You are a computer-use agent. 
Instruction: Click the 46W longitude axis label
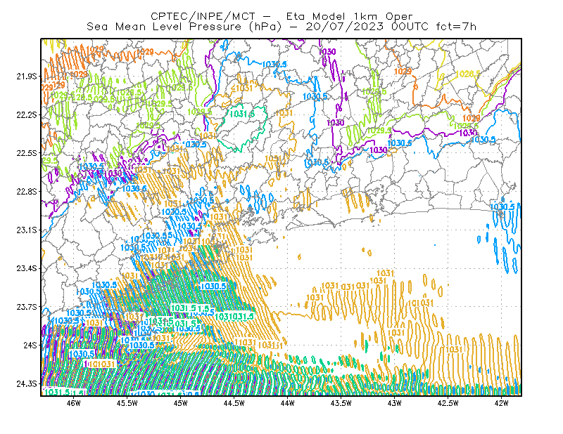pyautogui.click(x=74, y=403)
